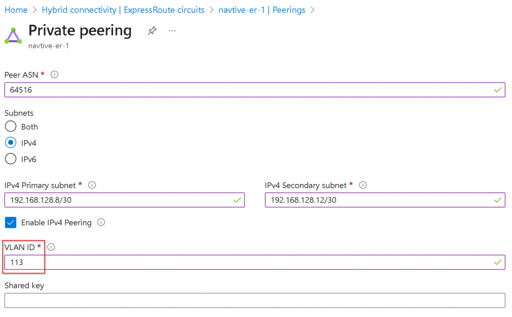512x317 pixels.
Task: Click the Shared key input field
Action: coord(254,300)
